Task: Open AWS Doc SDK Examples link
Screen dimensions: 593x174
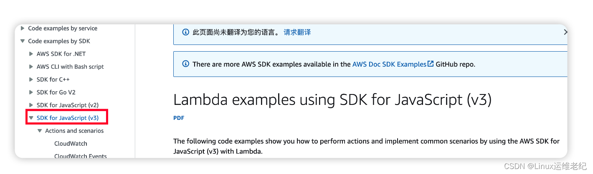Action: (389, 64)
